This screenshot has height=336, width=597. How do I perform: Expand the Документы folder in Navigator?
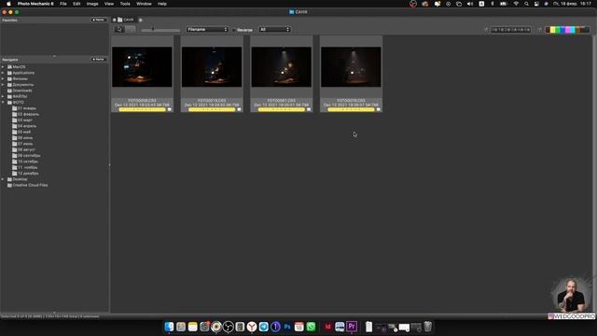point(3,85)
